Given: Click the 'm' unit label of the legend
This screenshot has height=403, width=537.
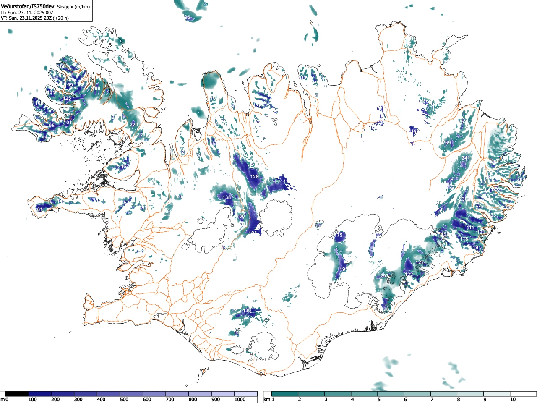Looking at the screenshot, I should tap(3, 400).
